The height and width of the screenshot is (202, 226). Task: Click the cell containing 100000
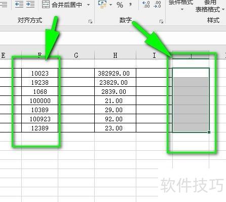(40, 100)
